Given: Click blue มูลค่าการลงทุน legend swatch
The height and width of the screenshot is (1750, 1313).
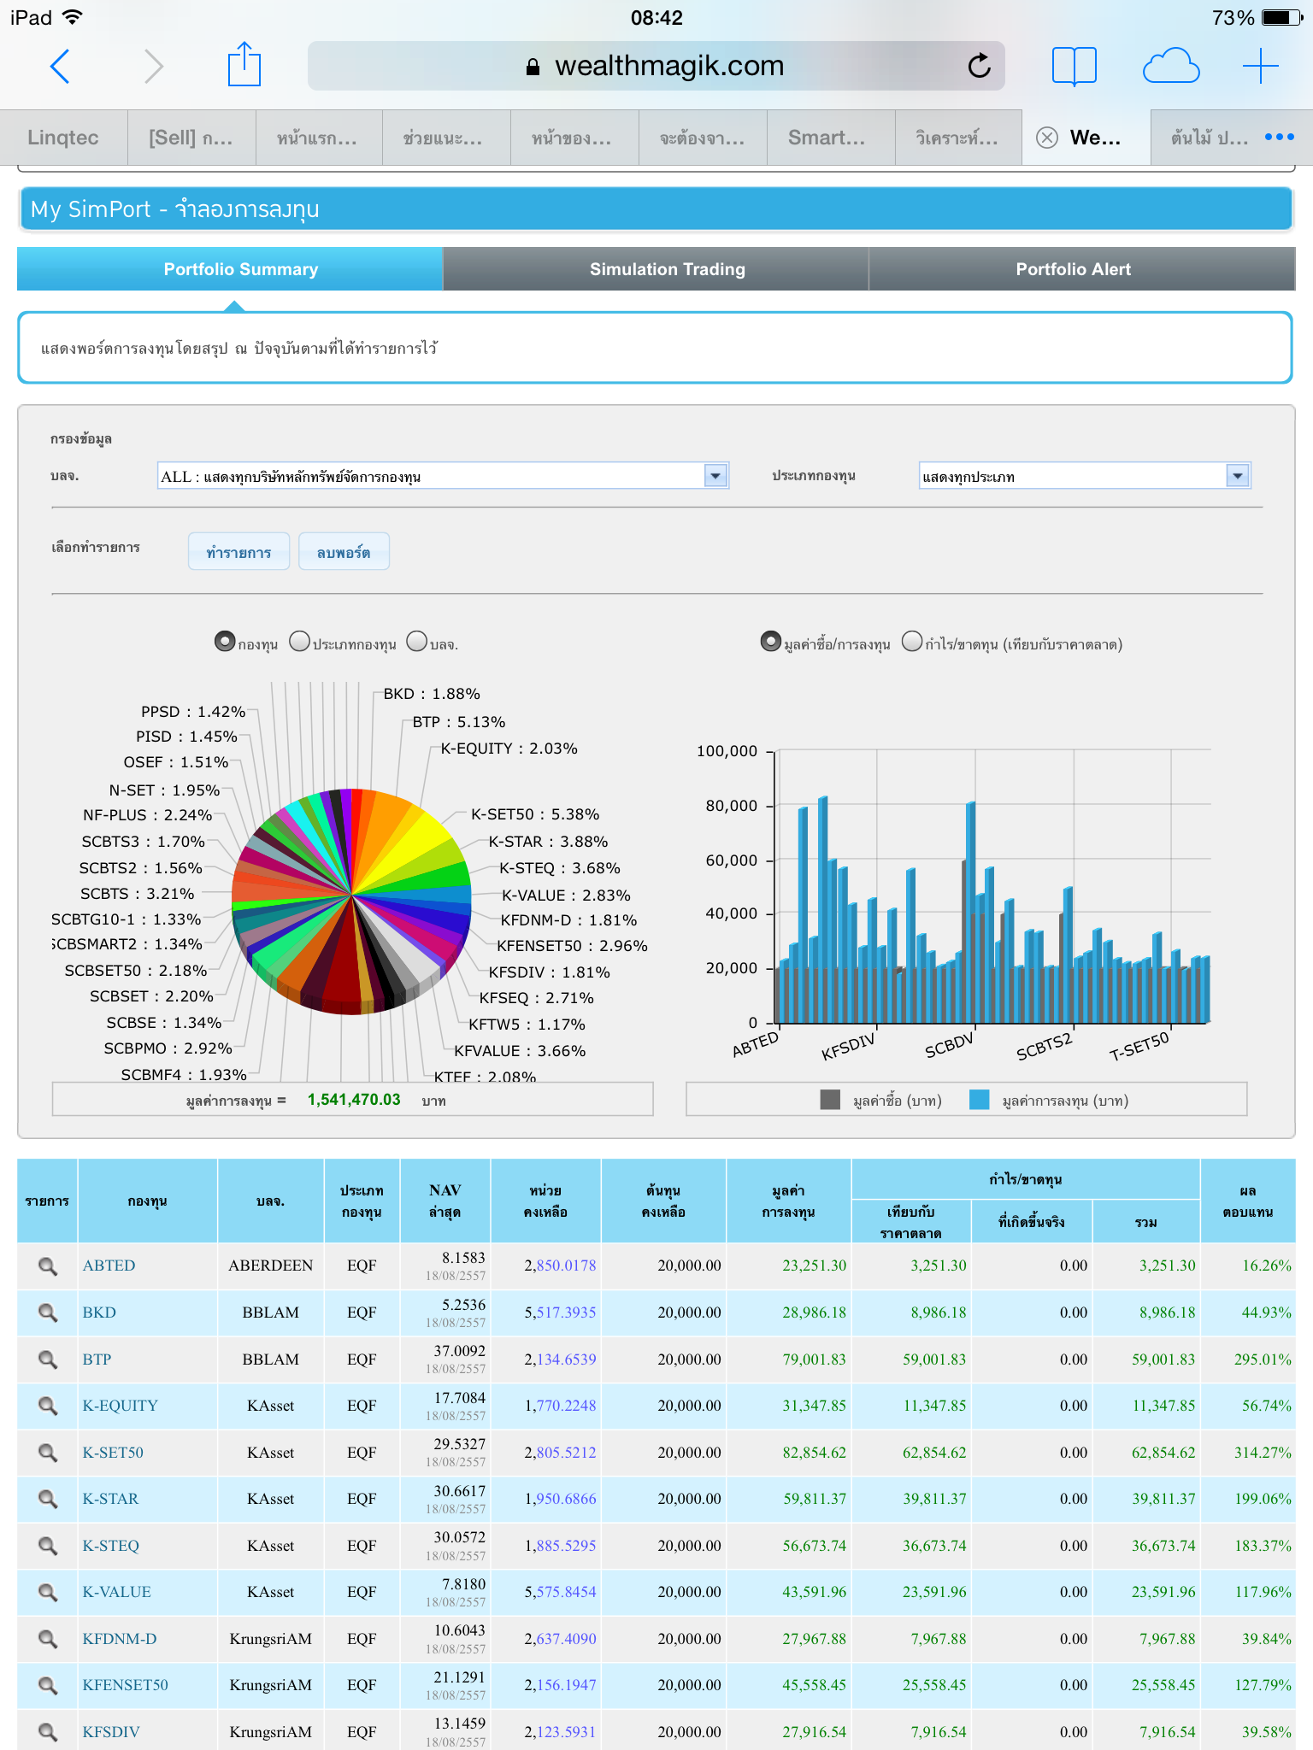Looking at the screenshot, I should coord(979,1100).
